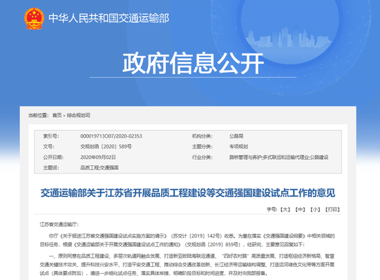Click the city skyline graphic in banner
Image resolution: width=380 pixels, height=280 pixels.
point(289,37)
